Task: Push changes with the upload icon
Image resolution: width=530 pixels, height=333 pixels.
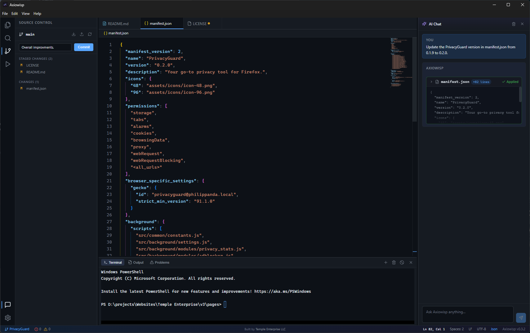Action: [82, 34]
